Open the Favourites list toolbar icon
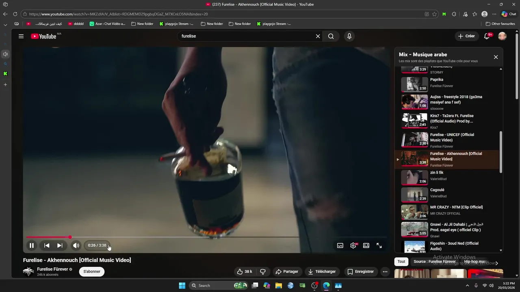 point(474,14)
